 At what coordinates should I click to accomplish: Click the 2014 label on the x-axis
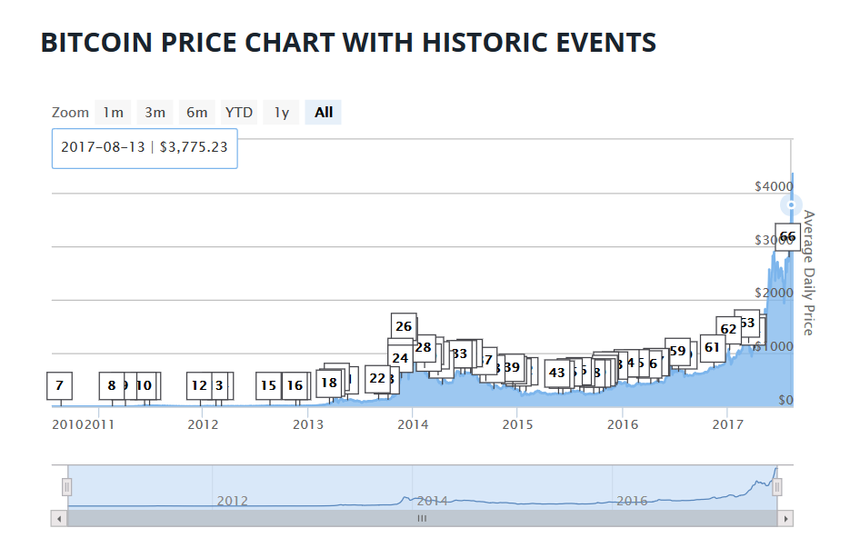pos(413,424)
